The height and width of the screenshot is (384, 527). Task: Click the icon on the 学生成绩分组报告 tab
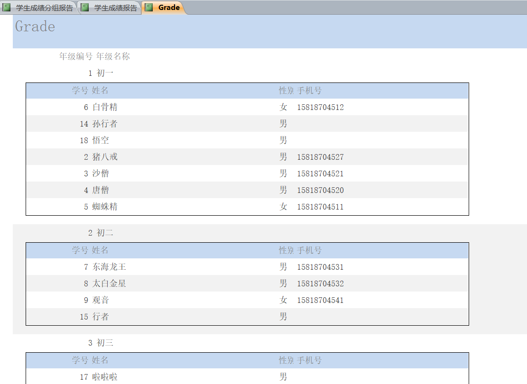coord(7,8)
